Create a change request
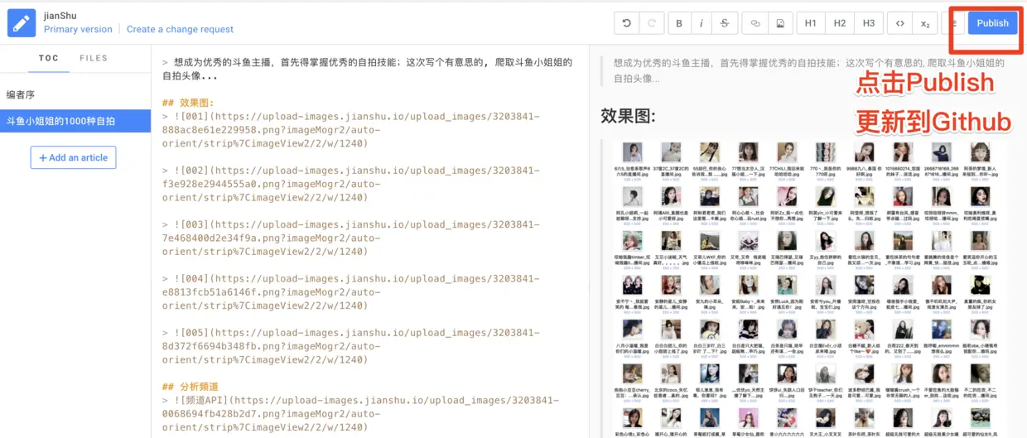The height and width of the screenshot is (438, 1027). point(180,29)
